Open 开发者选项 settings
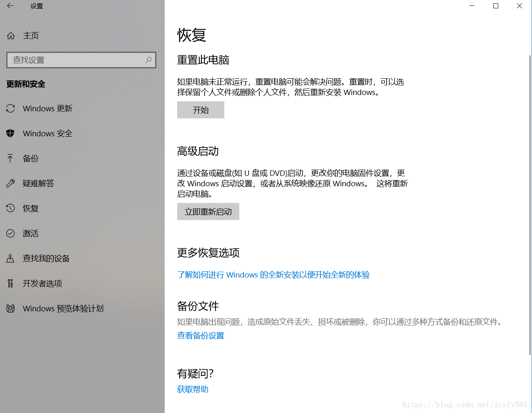Viewport: 532px width, 413px height. (42, 283)
